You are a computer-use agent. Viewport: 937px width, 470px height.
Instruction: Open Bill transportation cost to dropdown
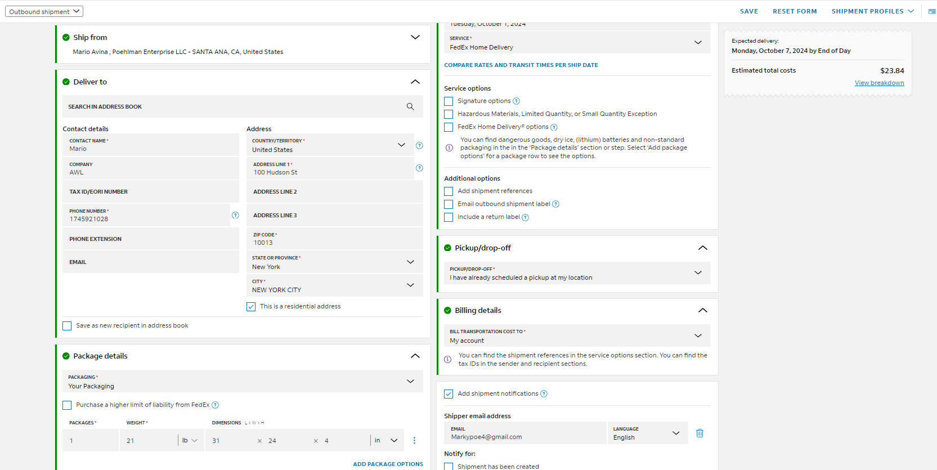[577, 335]
